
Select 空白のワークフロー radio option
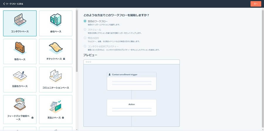click(x=85, y=21)
